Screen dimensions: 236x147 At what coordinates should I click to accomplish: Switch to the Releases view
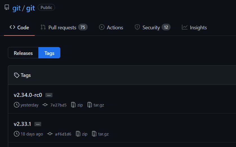click(23, 53)
